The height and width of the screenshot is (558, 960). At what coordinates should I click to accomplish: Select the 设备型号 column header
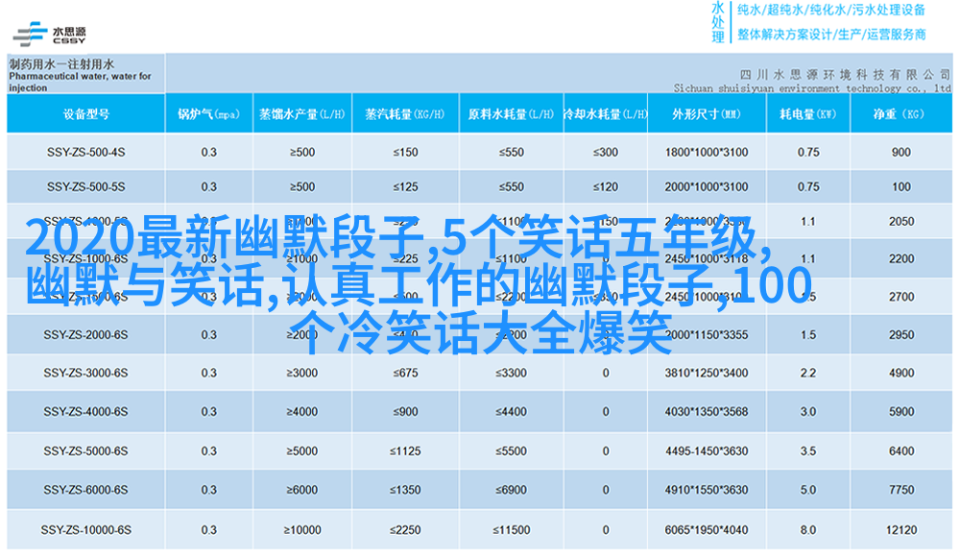86,114
